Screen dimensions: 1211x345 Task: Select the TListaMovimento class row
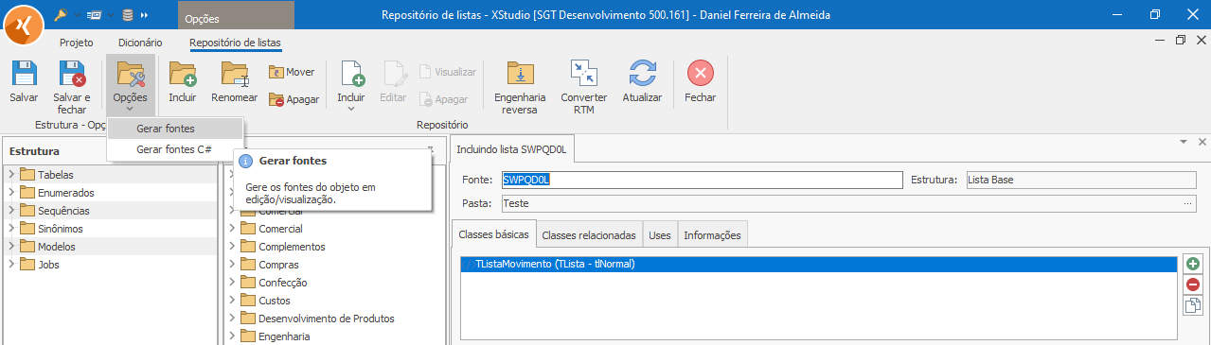pyautogui.click(x=819, y=265)
